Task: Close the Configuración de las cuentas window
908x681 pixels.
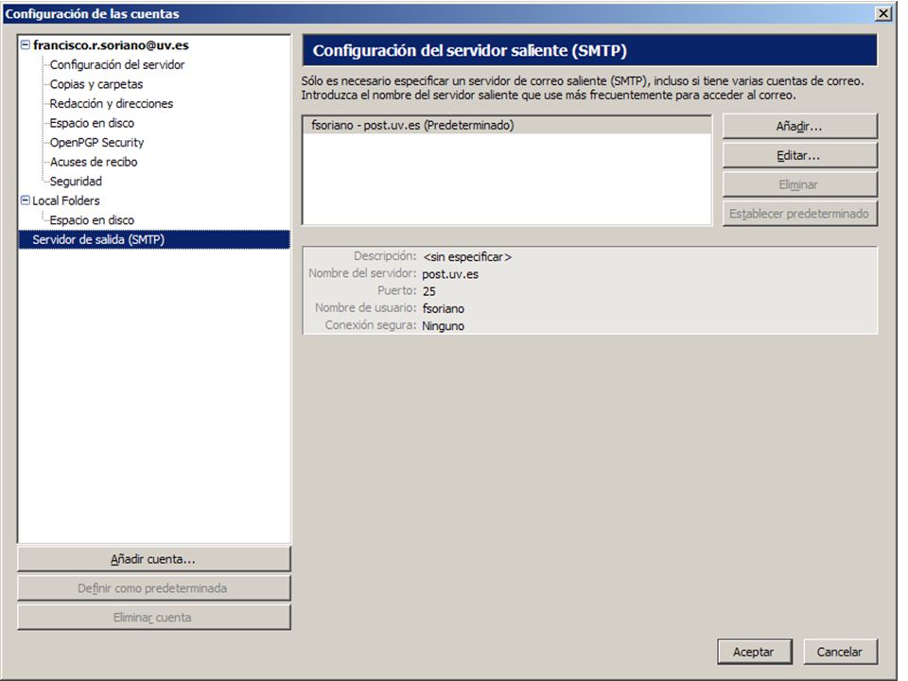Action: (x=883, y=13)
